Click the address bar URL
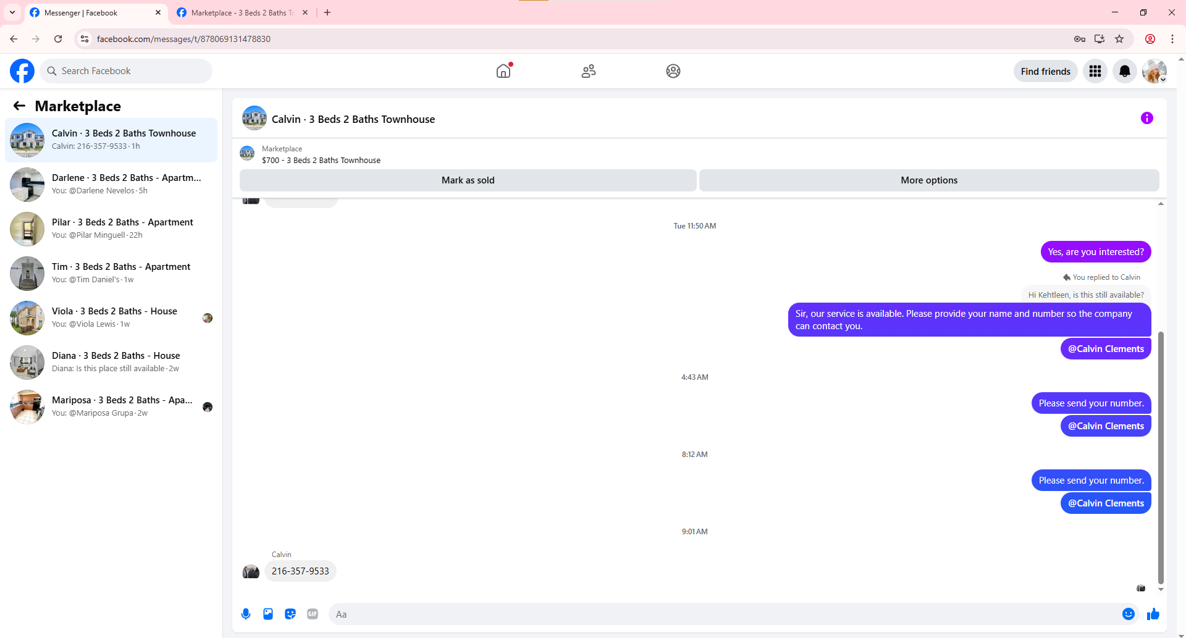Screen dimensions: 1186x638 coord(183,39)
